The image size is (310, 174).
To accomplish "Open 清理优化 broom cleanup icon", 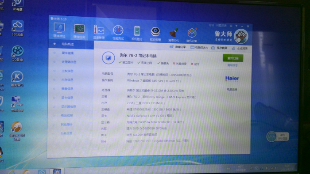I will (x=174, y=35).
